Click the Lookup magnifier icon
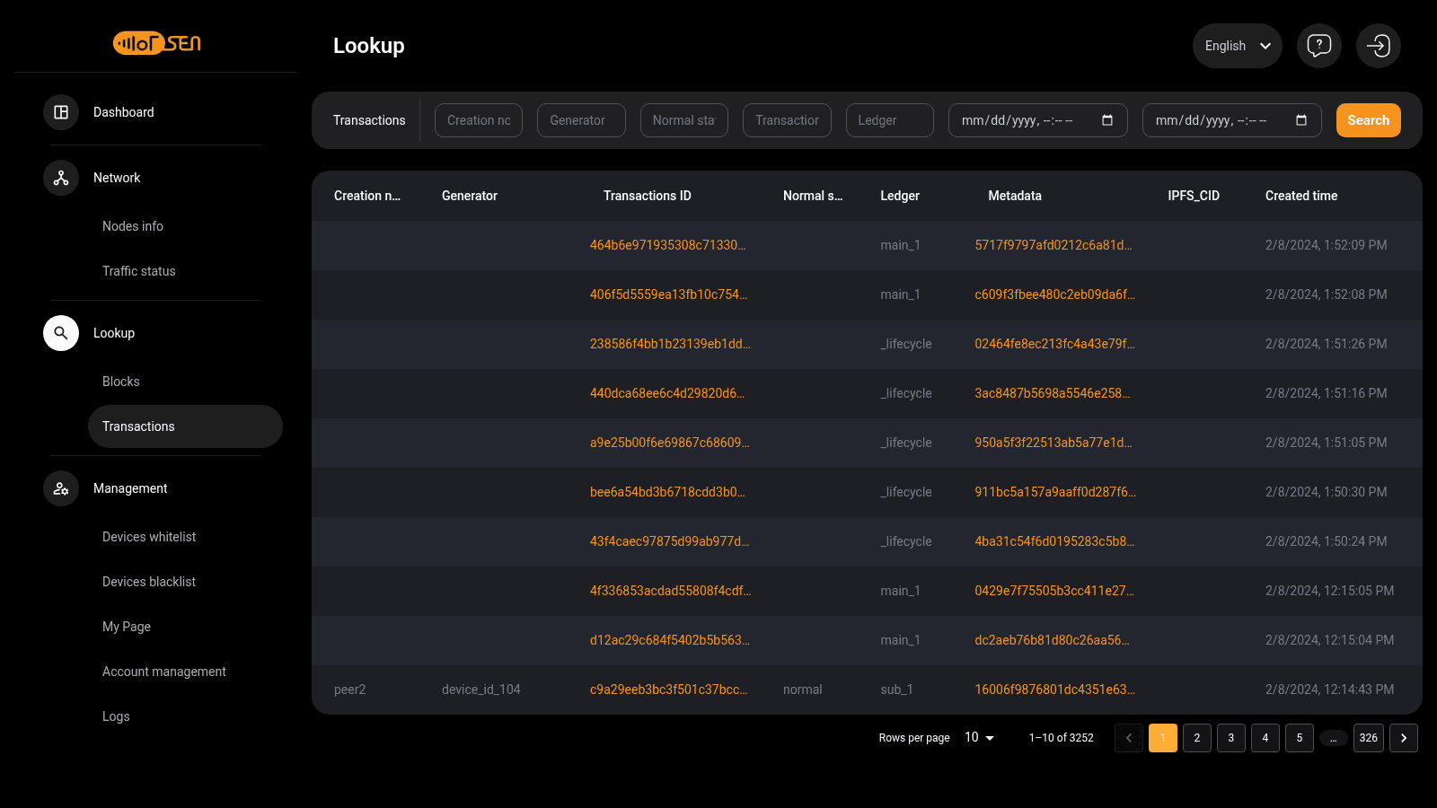This screenshot has height=808, width=1437. tap(61, 333)
